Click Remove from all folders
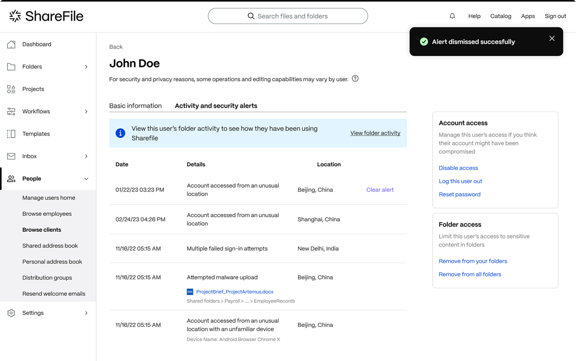Image resolution: width=576 pixels, height=361 pixels. point(470,275)
